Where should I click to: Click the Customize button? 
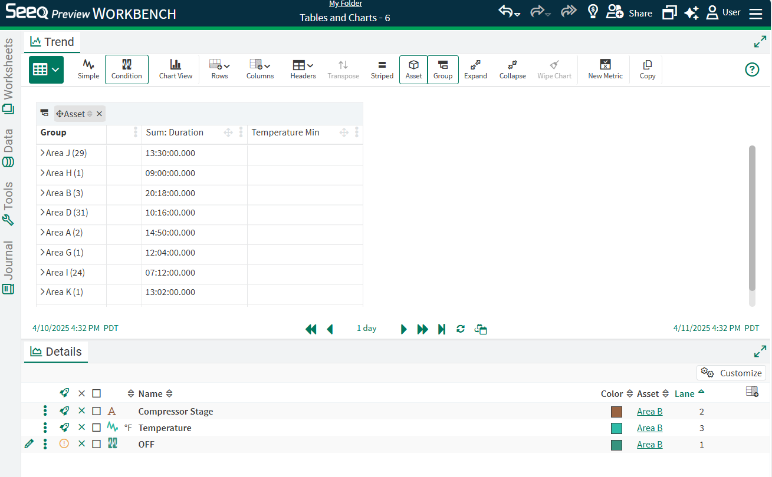tap(731, 373)
